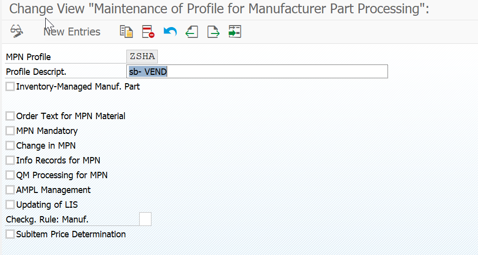Toggle Info Records for MPN checkbox

pyautogui.click(x=10, y=160)
